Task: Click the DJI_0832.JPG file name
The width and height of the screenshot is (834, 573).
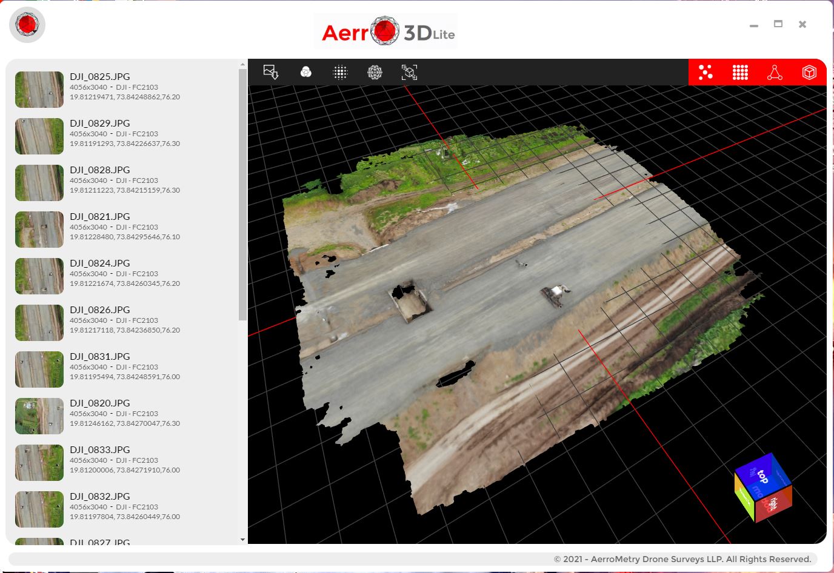Action: pos(100,497)
